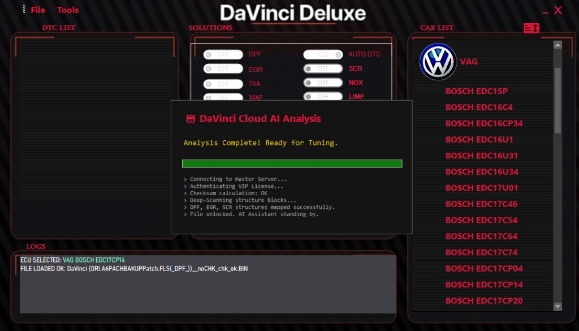Select BOSCH EDC16CP34 in car list

pyautogui.click(x=484, y=123)
